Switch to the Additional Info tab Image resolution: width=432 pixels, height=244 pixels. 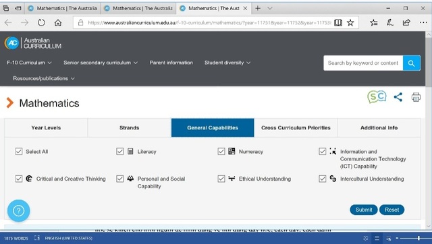tap(379, 127)
